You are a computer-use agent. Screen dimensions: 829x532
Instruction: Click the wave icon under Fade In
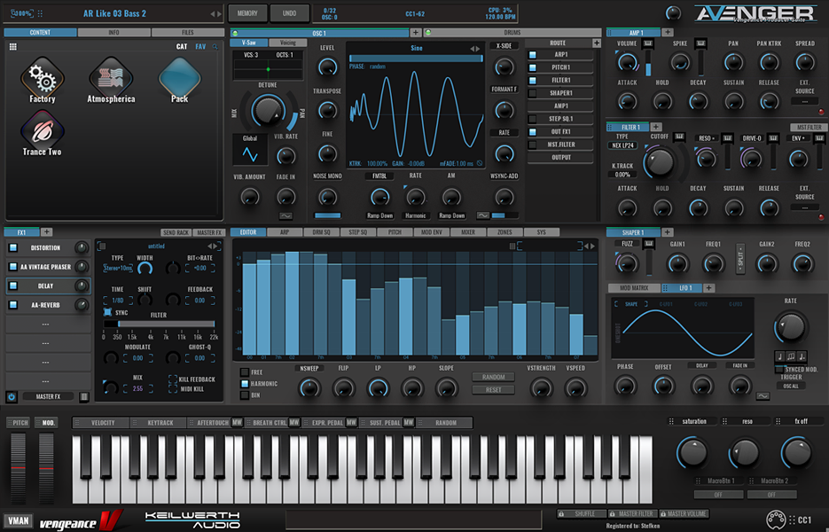[285, 215]
